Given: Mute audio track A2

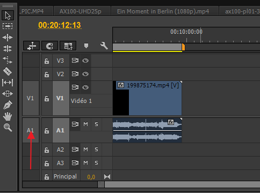Looking at the screenshot, I should 85,149.
